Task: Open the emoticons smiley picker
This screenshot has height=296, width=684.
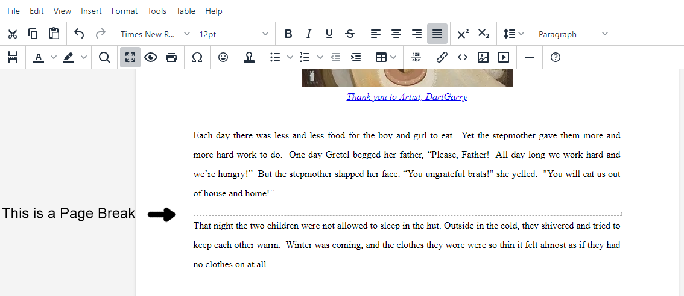Action: (x=223, y=57)
